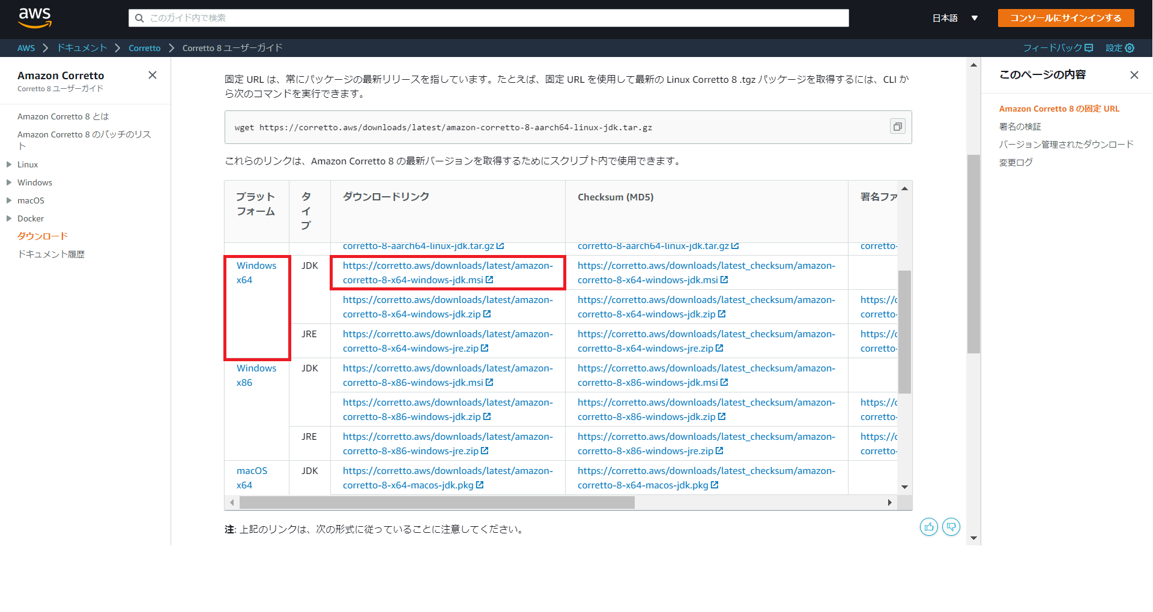Jump to 署名の検証 section
The height and width of the screenshot is (612, 1153).
[1020, 127]
